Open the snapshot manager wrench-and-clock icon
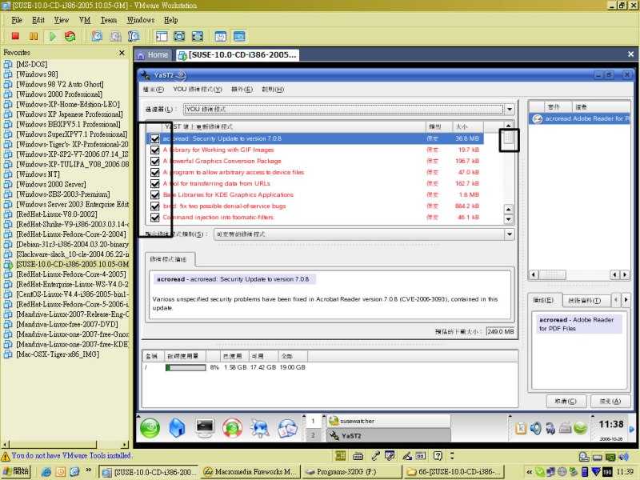Screen dimensions: 640x480 click(134, 36)
